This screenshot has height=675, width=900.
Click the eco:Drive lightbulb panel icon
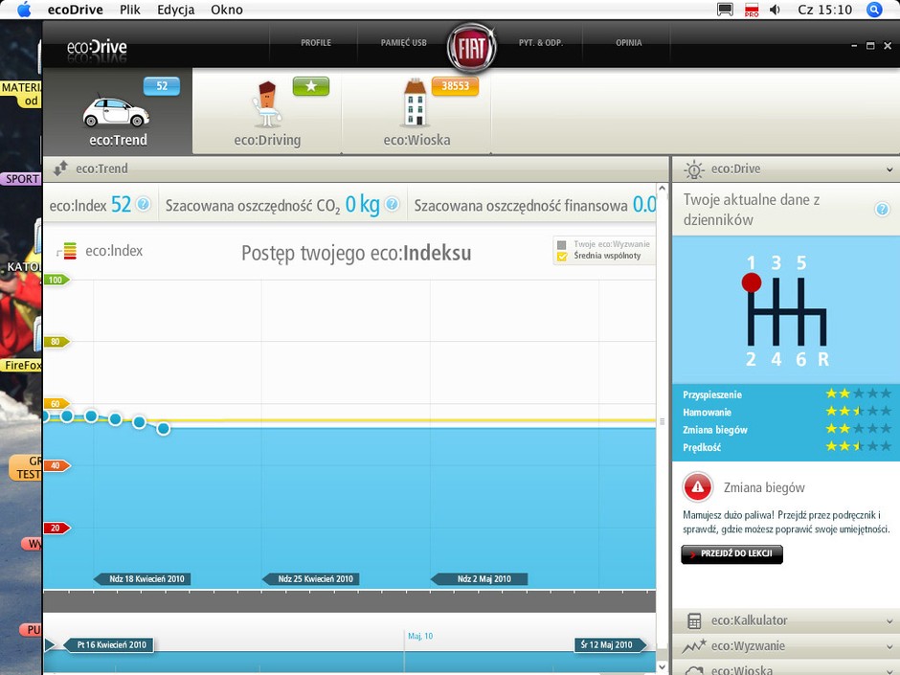(694, 169)
